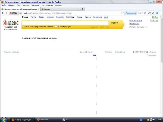The height and width of the screenshot is (122, 163).
Task: Open the address bar history dropdown arrow
Action: tap(142, 13)
